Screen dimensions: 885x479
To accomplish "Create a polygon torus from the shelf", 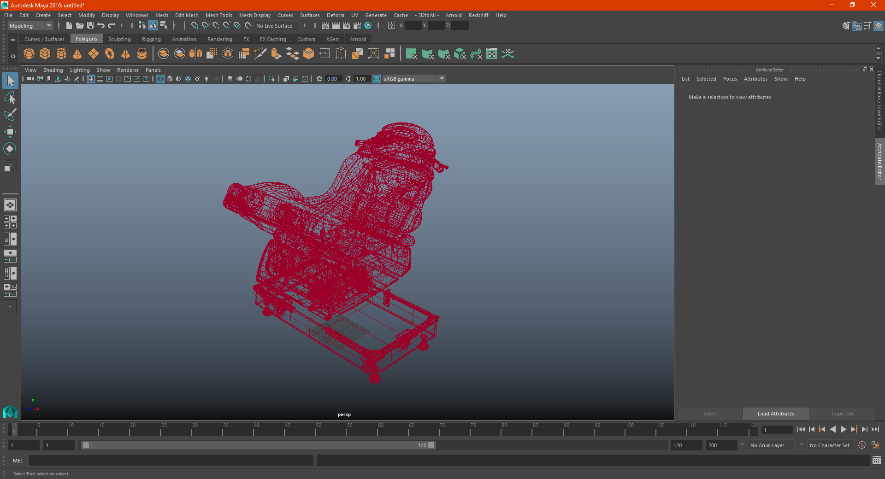I will [x=110, y=54].
